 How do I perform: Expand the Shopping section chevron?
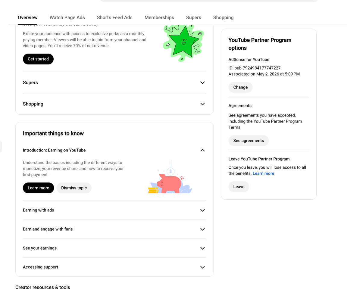202,104
